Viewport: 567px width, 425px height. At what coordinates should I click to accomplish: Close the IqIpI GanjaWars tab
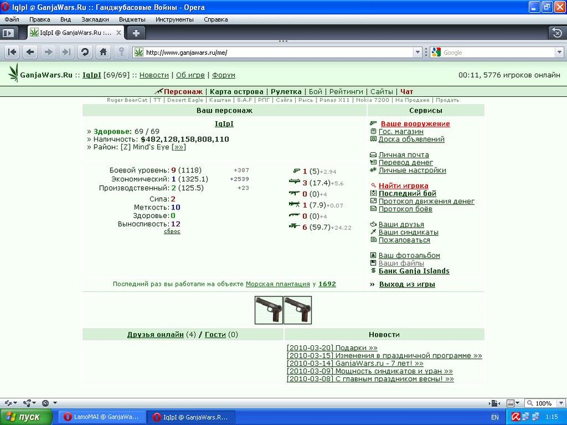point(118,32)
